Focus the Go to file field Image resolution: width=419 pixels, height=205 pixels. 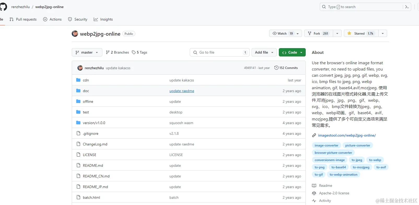[x=220, y=52]
